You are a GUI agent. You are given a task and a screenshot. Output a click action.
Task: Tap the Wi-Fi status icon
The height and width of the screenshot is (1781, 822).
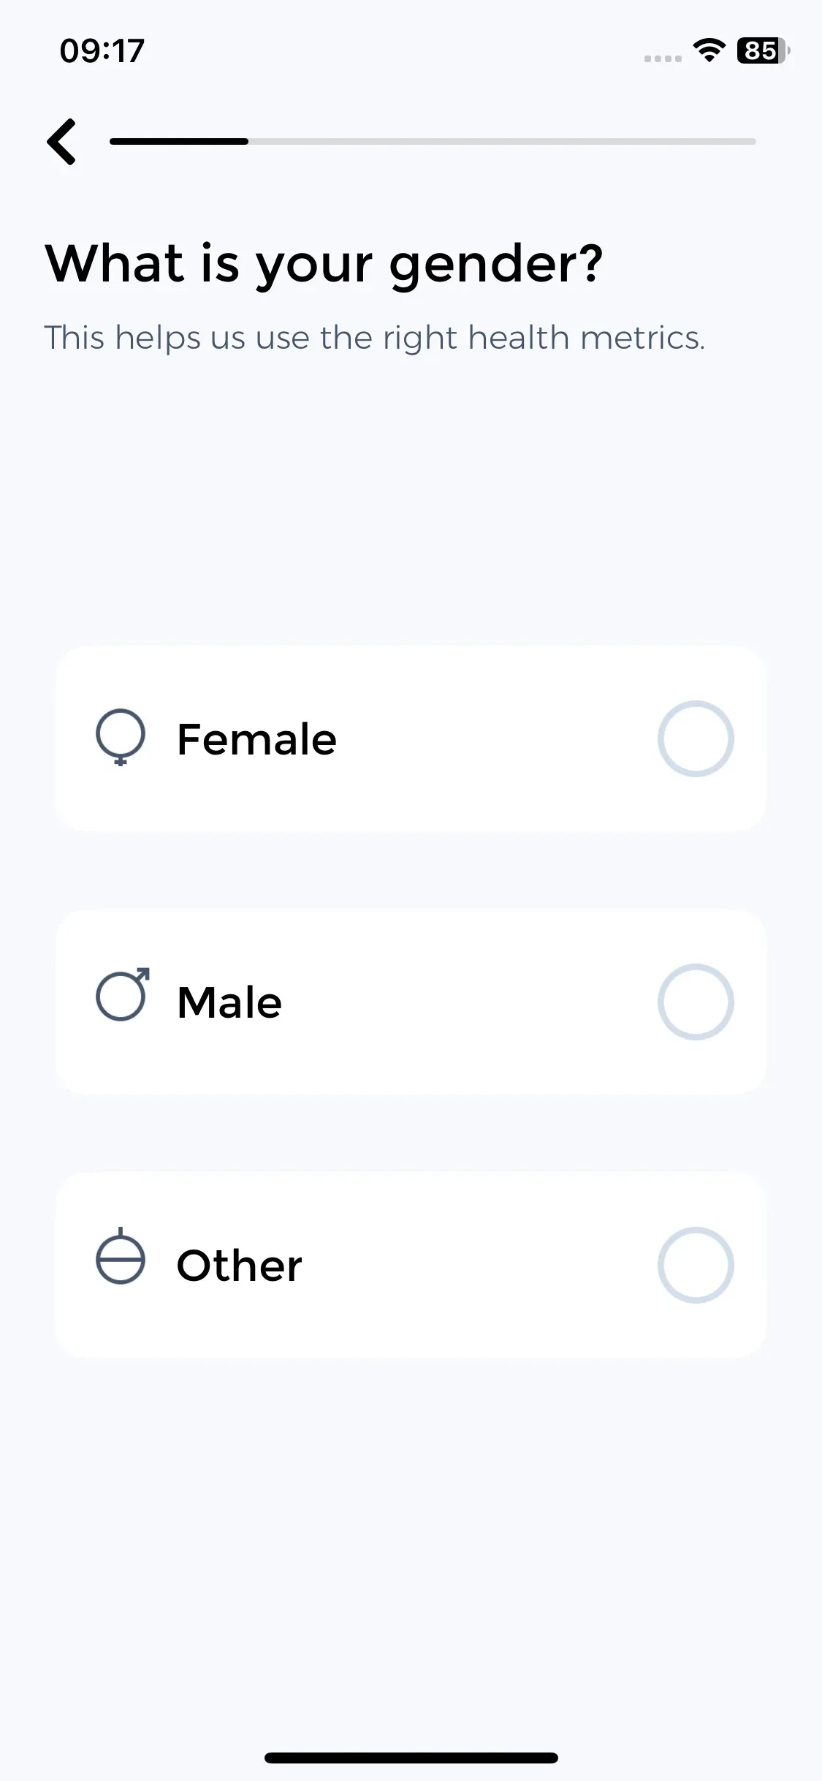pyautogui.click(x=709, y=50)
